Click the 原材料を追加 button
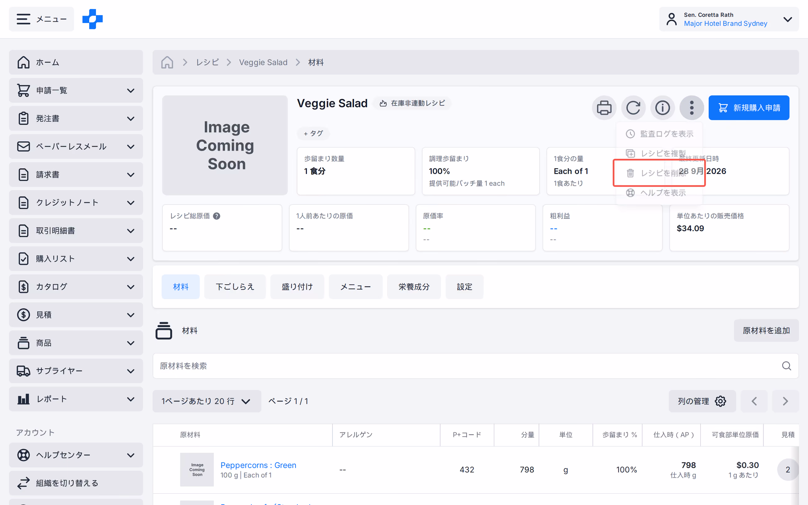This screenshot has height=505, width=808. (766, 330)
